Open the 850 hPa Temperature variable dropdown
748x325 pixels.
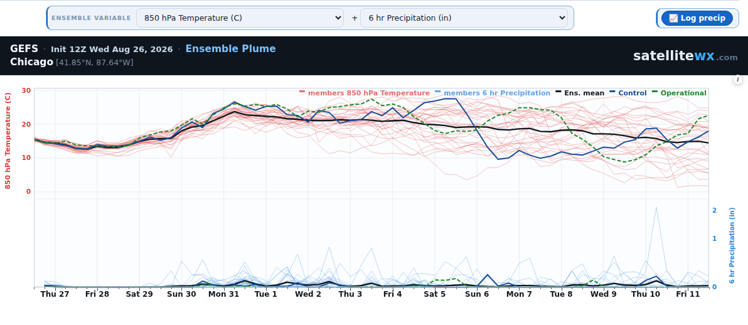click(240, 18)
